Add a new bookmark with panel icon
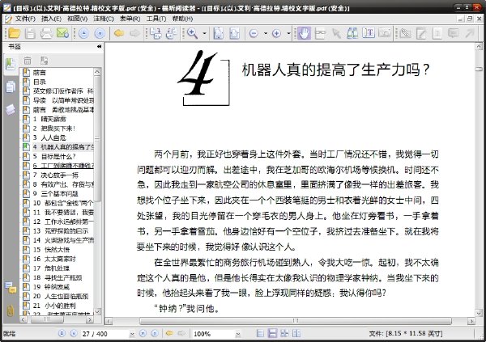This screenshot has height=342, width=486. pos(44,61)
